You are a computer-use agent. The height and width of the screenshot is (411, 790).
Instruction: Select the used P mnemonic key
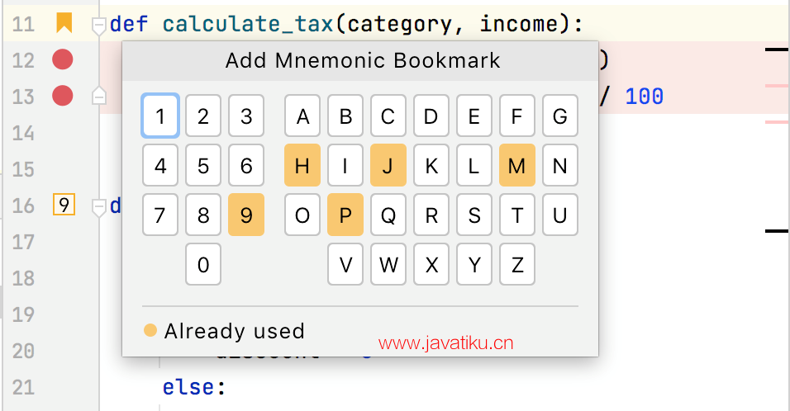345,215
